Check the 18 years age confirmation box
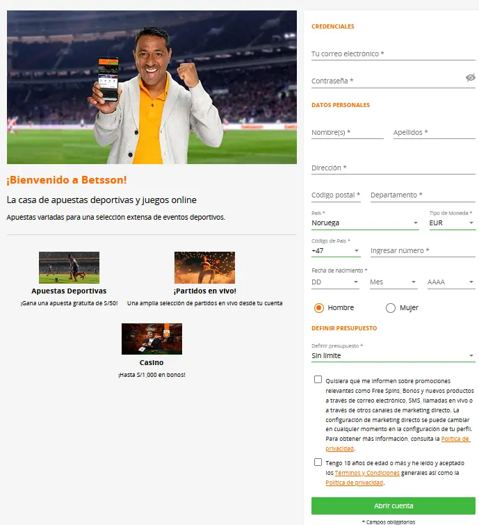Image resolution: width=479 pixels, height=525 pixels. (318, 462)
